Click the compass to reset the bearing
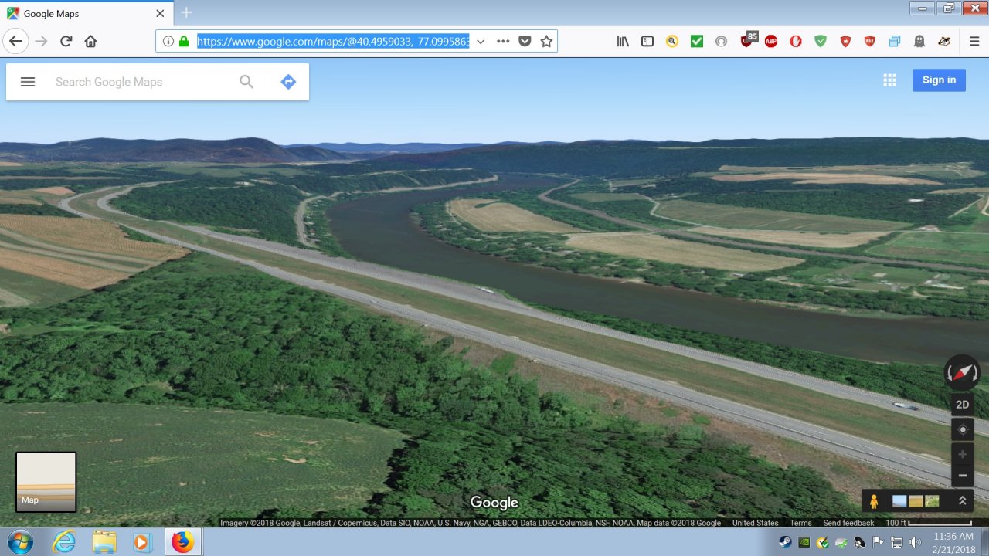The height and width of the screenshot is (556, 989). [962, 373]
